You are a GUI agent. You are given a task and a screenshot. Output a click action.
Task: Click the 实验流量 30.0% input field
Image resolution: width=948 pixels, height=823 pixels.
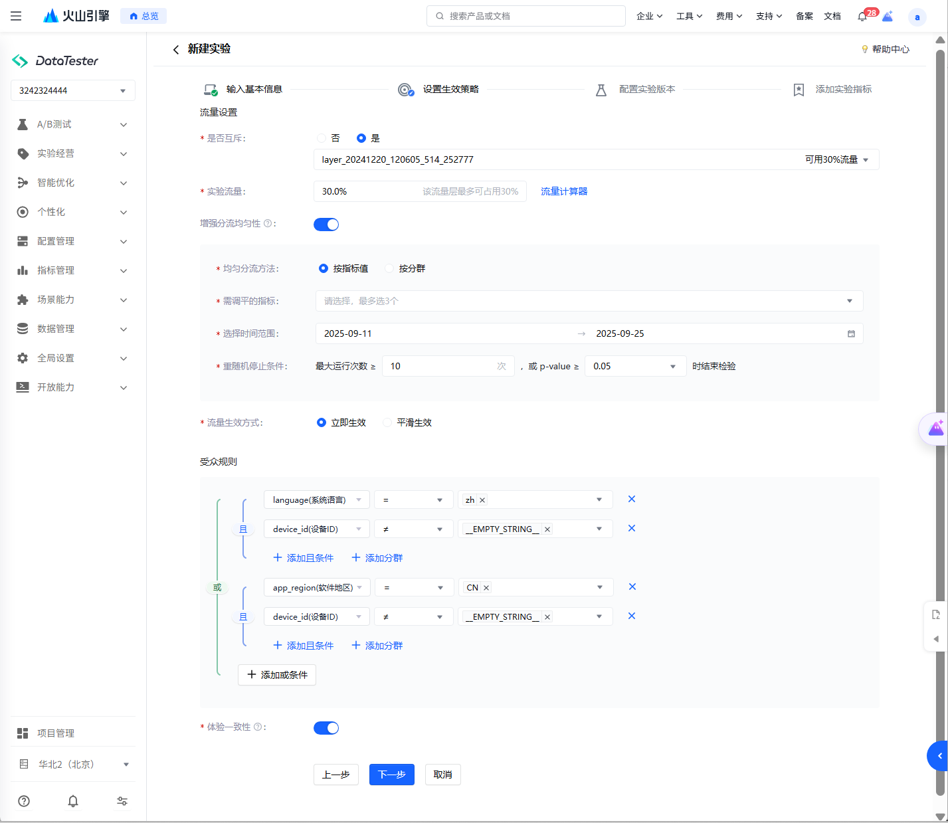pyautogui.click(x=420, y=191)
